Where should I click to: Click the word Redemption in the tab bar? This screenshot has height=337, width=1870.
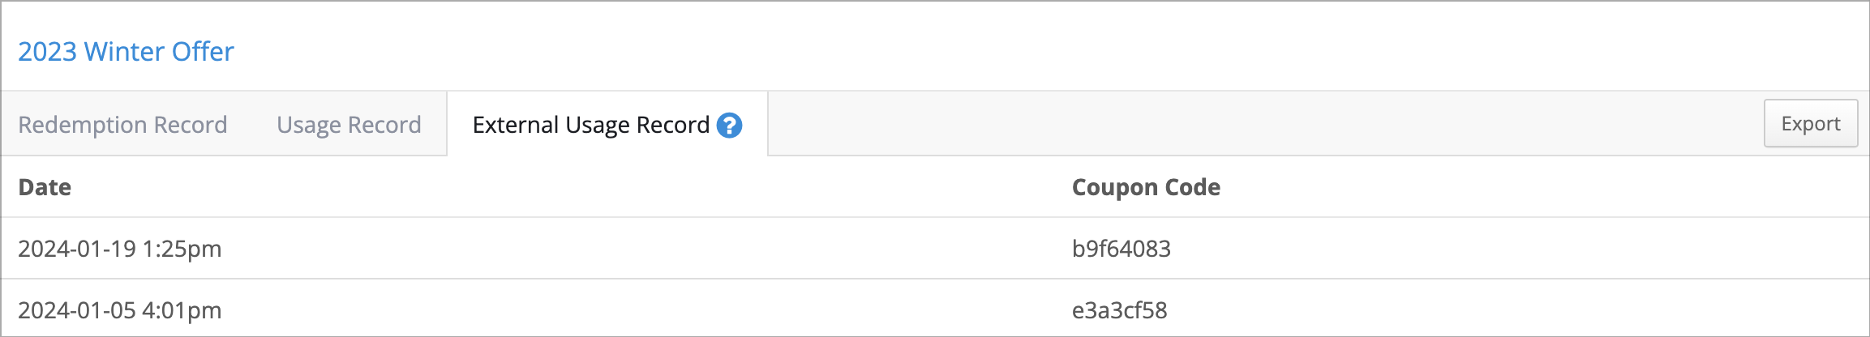click(x=83, y=125)
